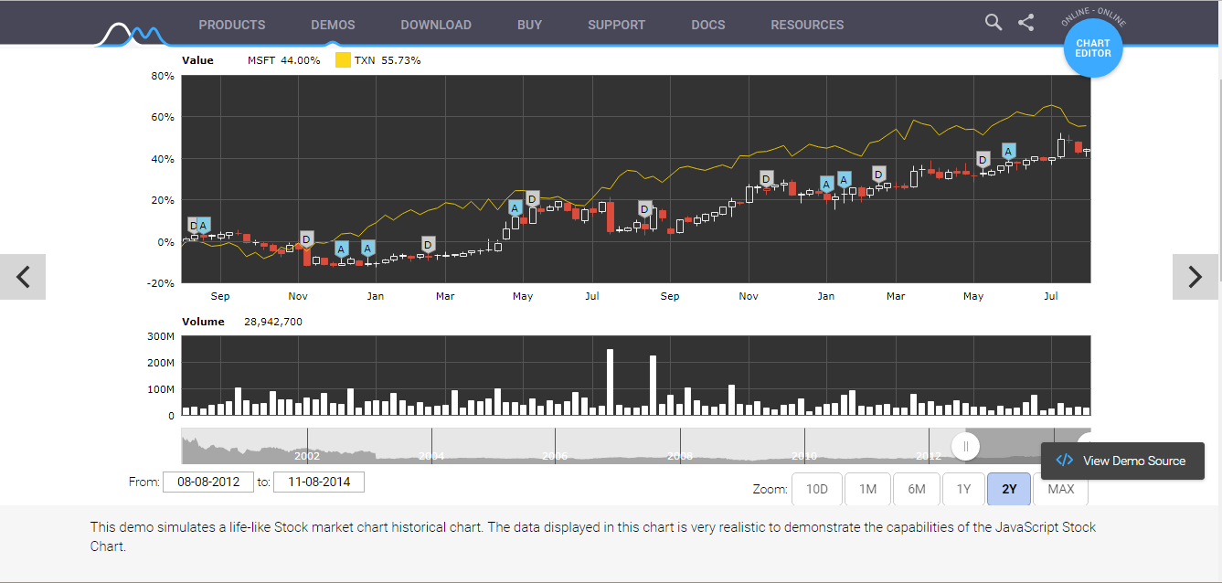Viewport: 1222px width, 583px height.
Task: Click the From date input field
Action: tap(208, 482)
